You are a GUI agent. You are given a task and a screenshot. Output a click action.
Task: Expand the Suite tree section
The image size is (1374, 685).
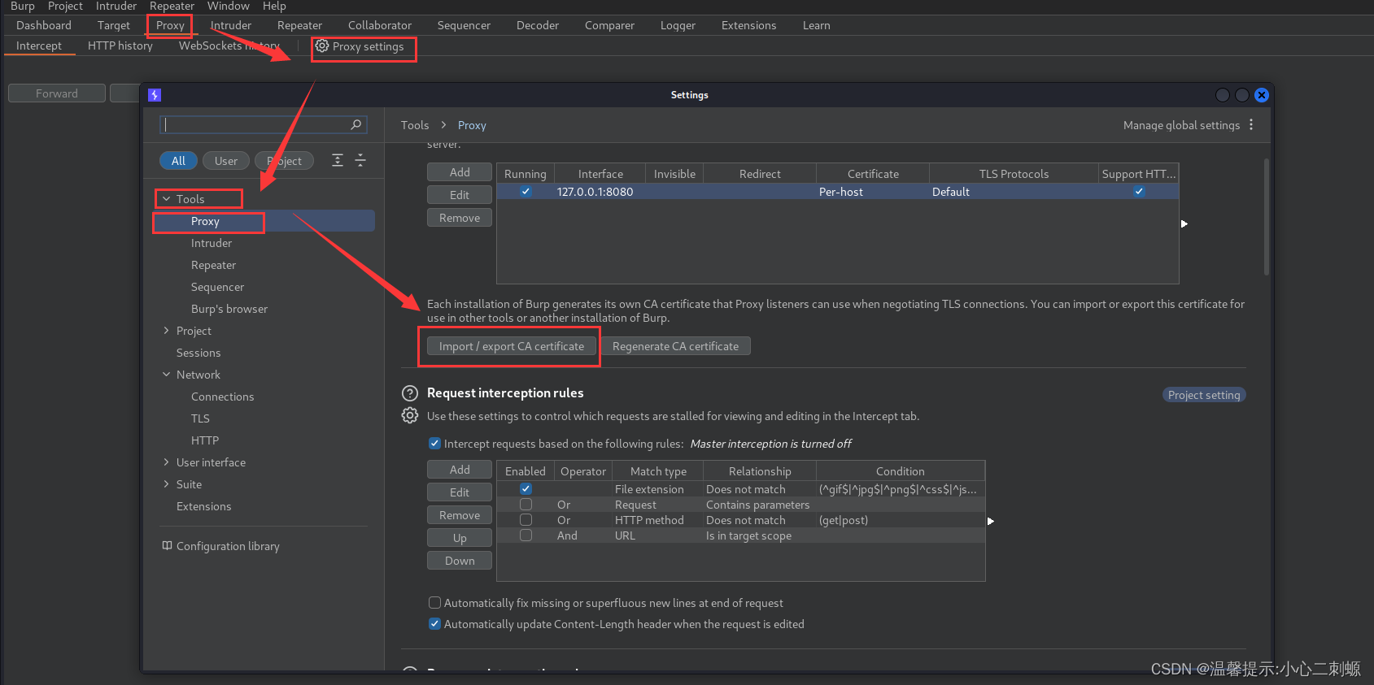pos(166,484)
